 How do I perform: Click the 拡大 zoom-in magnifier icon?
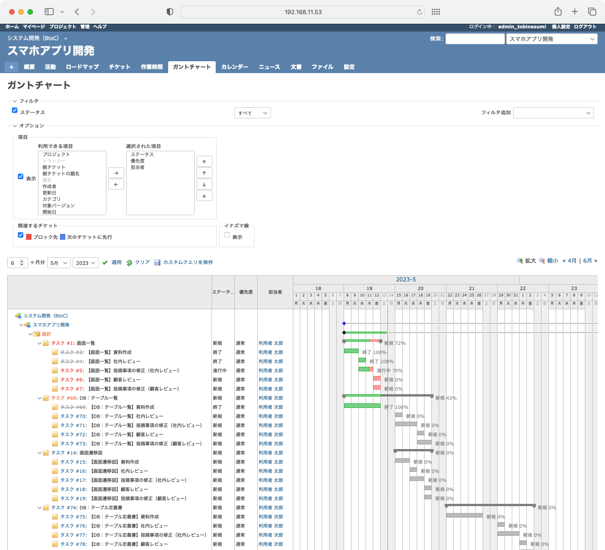pyautogui.click(x=520, y=260)
